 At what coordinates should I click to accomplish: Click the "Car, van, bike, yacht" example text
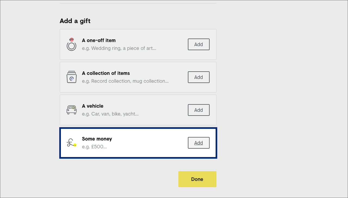[110, 114]
